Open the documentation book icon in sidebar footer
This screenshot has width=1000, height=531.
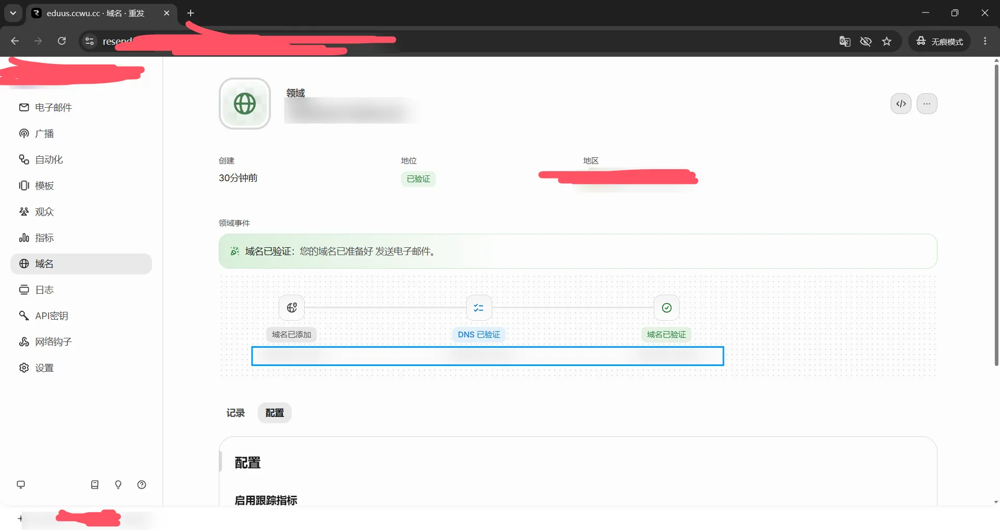coord(95,485)
